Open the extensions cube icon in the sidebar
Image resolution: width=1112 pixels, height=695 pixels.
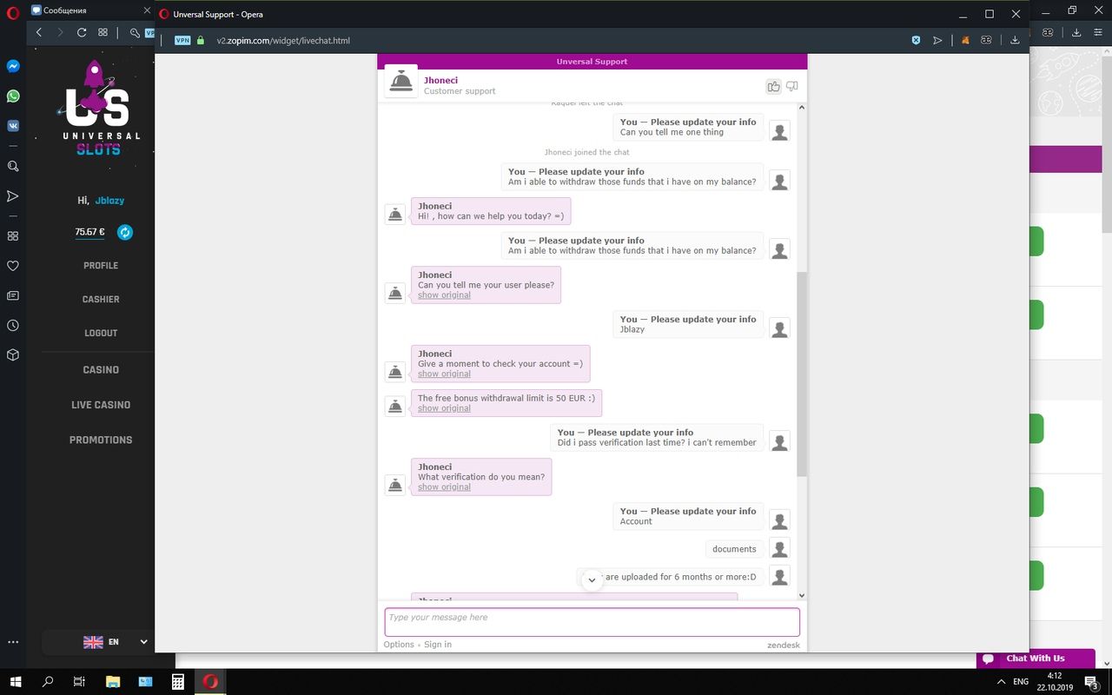(x=13, y=355)
